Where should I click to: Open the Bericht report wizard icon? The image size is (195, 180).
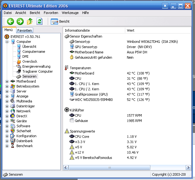[54, 21]
